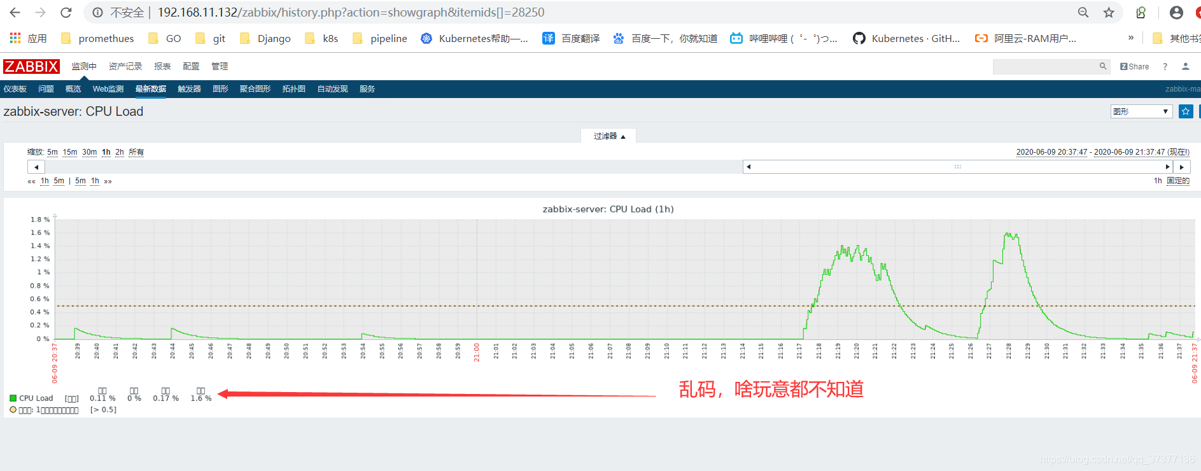Click the zoom magnifier icon in address bar

pos(1083,13)
